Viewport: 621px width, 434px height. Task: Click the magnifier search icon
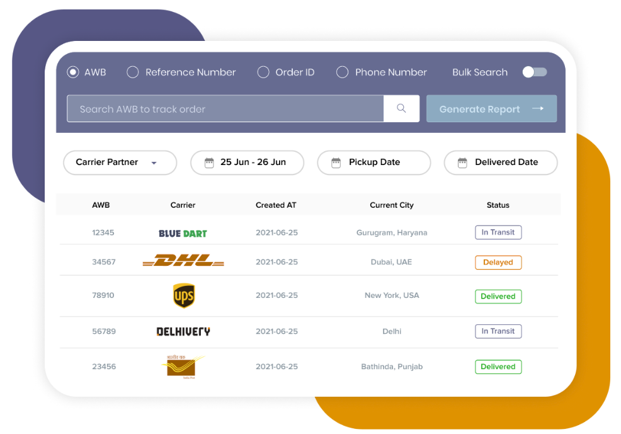401,108
